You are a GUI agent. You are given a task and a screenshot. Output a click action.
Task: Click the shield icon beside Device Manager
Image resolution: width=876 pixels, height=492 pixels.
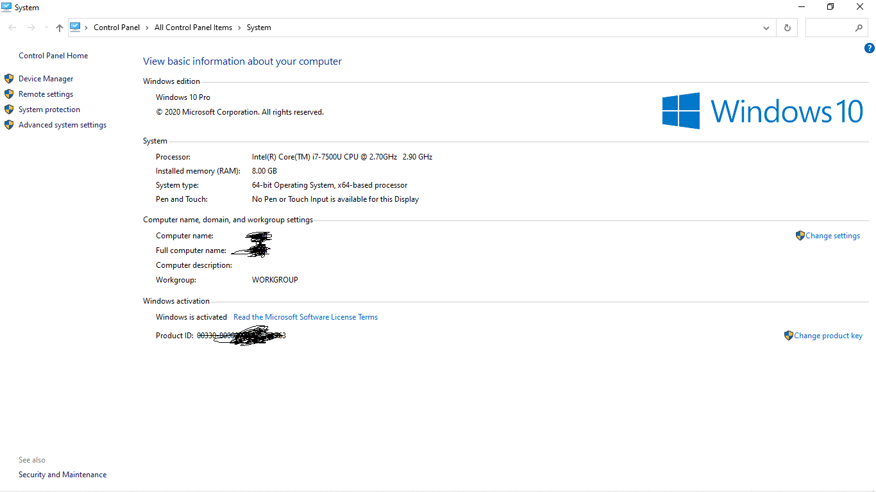pos(9,79)
